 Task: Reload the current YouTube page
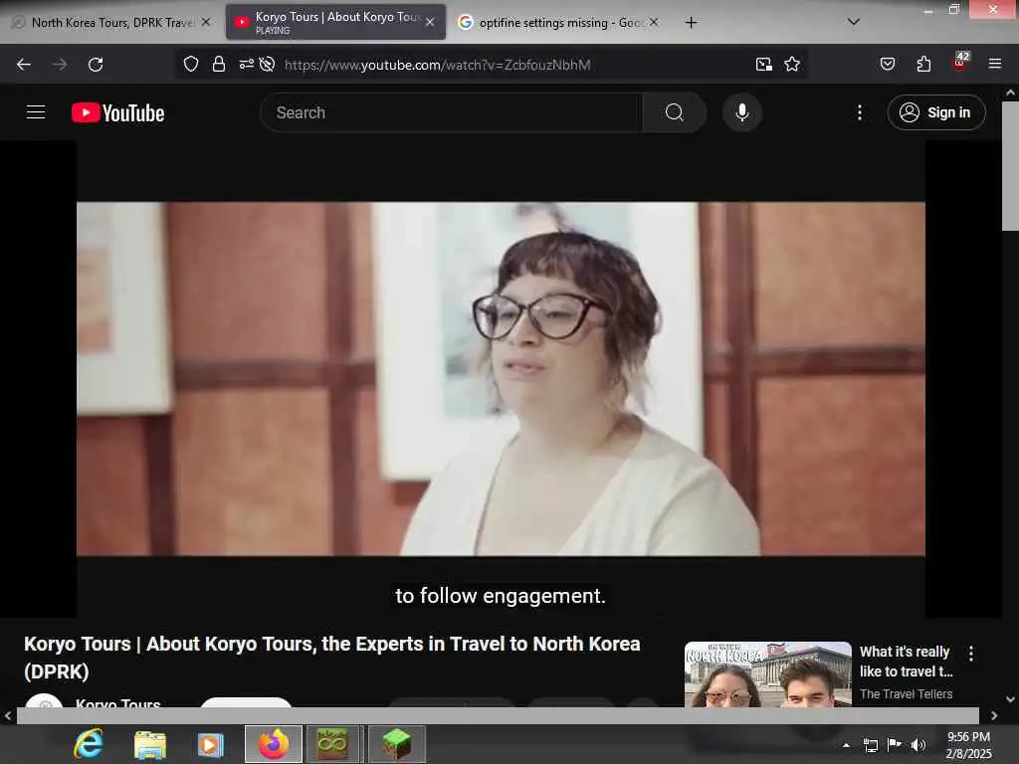pyautogui.click(x=96, y=65)
